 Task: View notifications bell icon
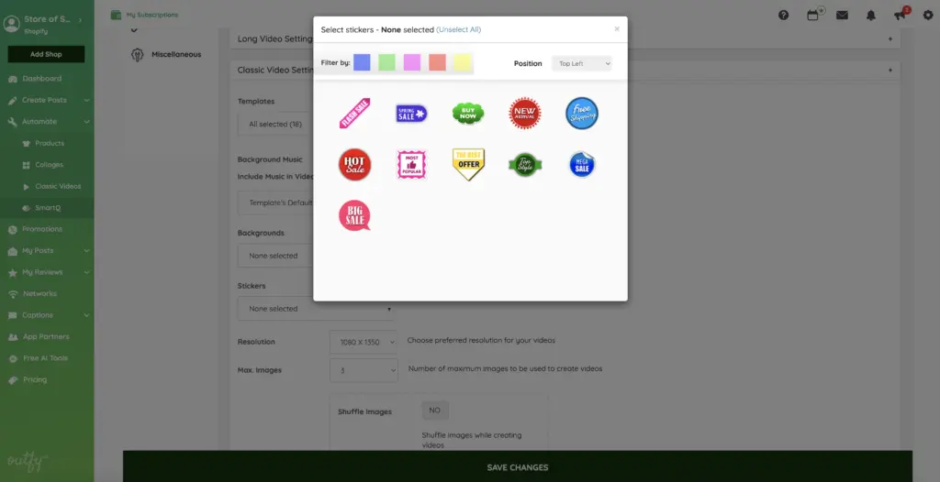[871, 15]
